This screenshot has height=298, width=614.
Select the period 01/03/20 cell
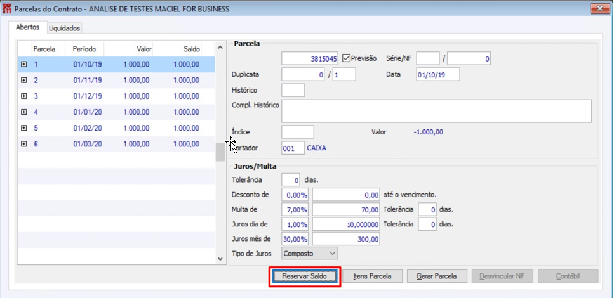point(88,144)
